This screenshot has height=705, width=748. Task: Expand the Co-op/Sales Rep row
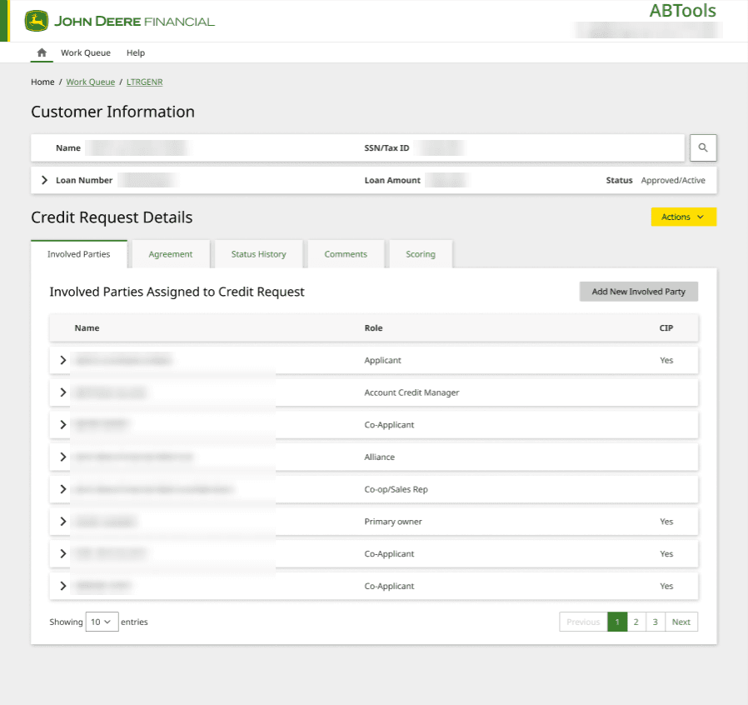click(63, 489)
